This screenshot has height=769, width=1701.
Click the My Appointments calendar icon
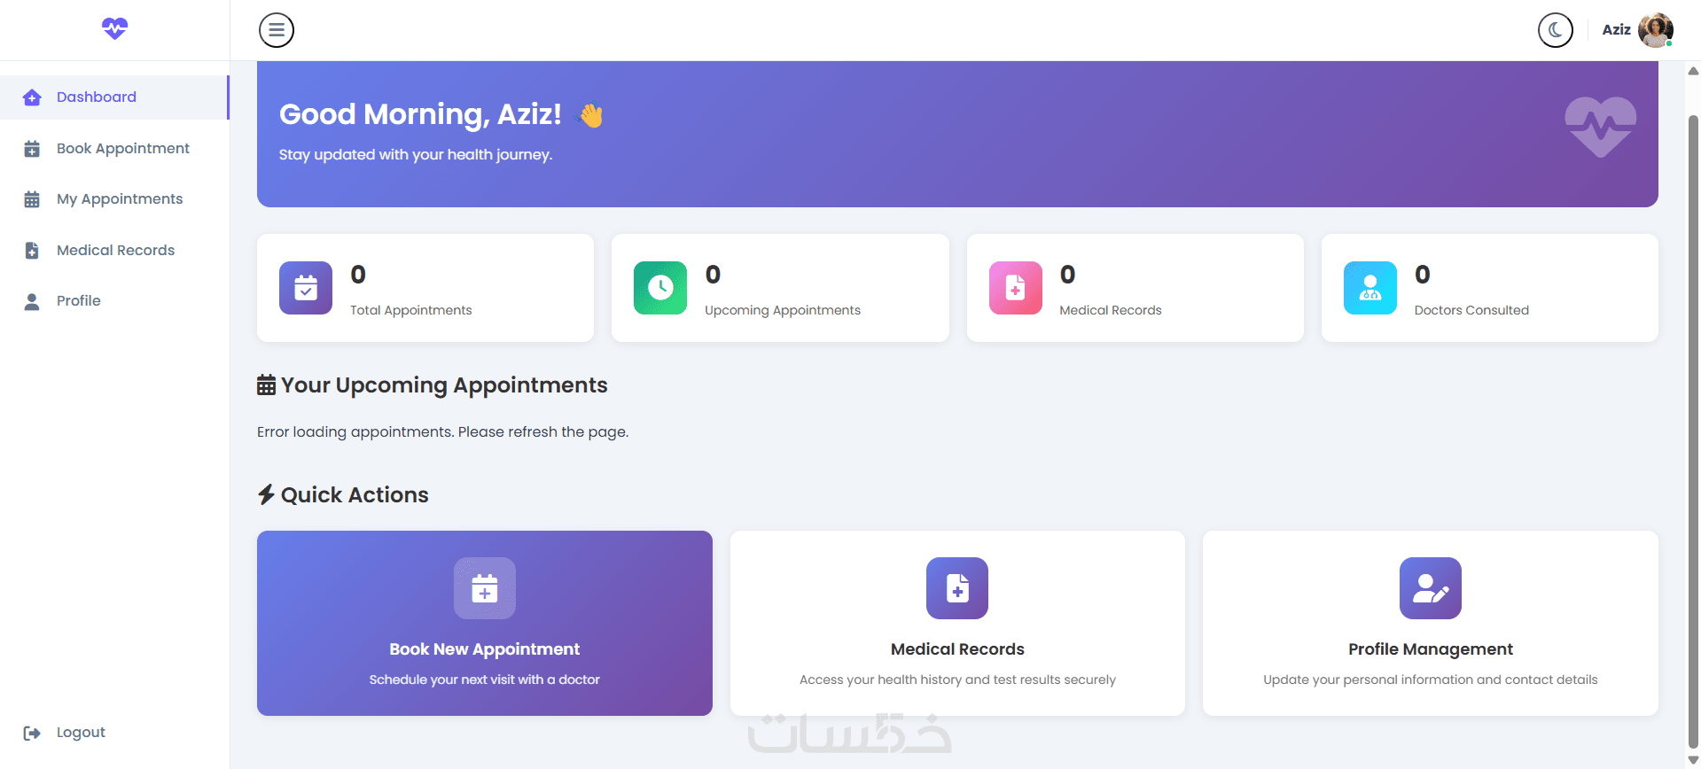(32, 199)
